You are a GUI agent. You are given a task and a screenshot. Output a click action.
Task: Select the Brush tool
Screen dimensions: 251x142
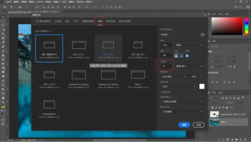click(3, 51)
